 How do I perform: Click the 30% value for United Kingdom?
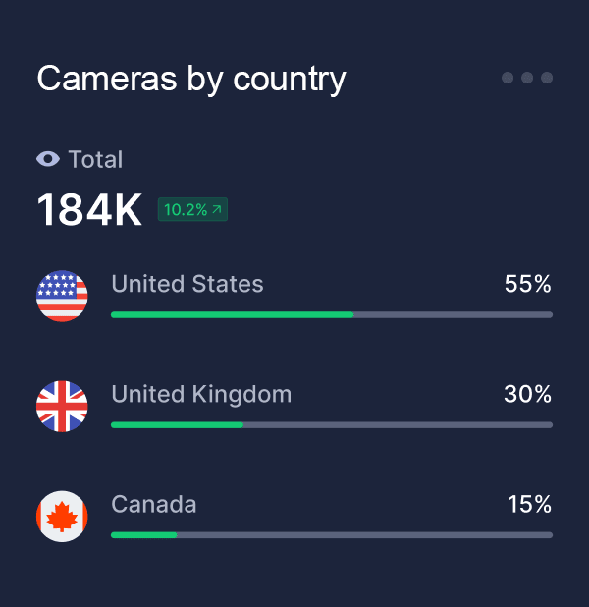[528, 394]
